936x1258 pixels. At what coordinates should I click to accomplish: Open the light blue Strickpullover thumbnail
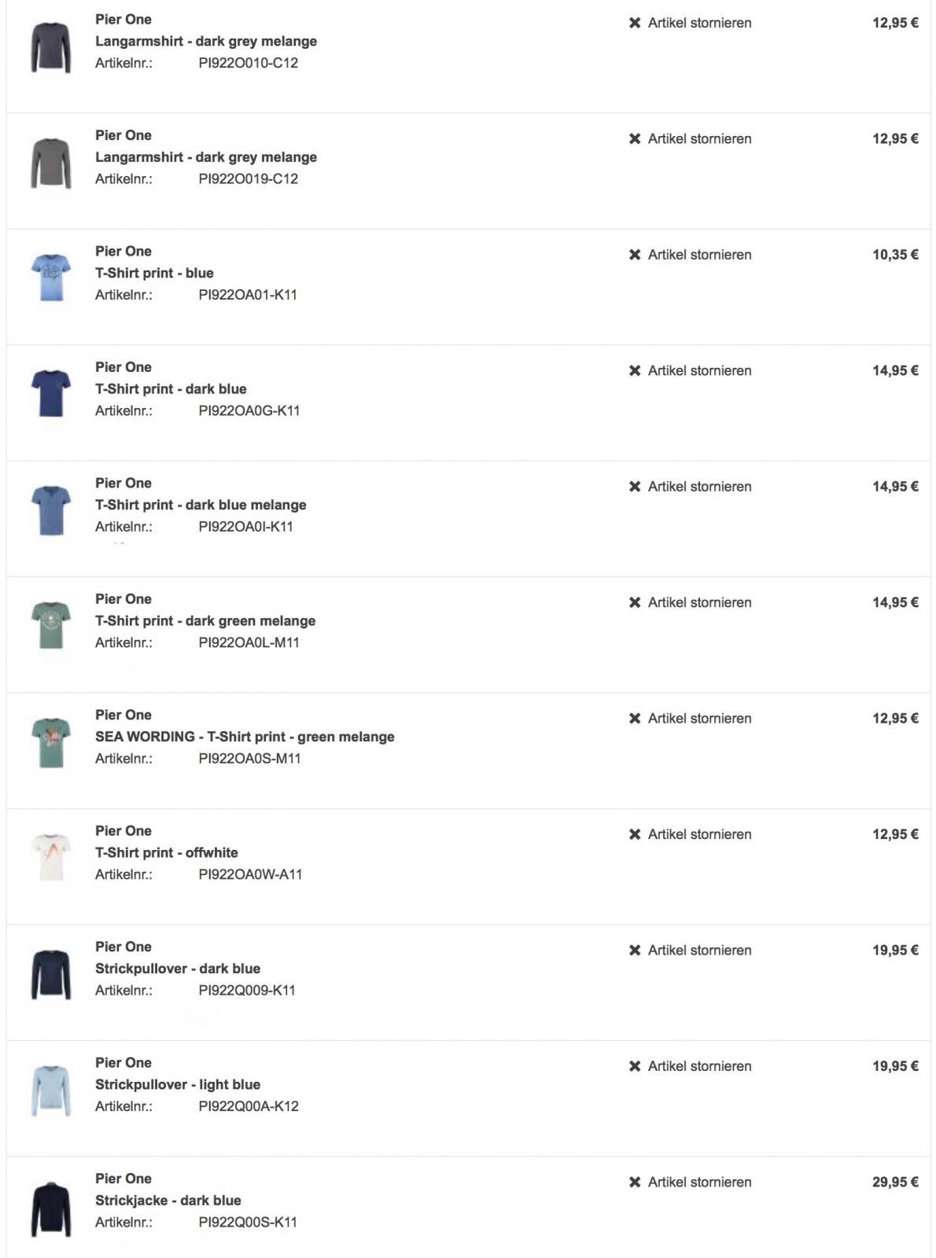pyautogui.click(x=51, y=1089)
